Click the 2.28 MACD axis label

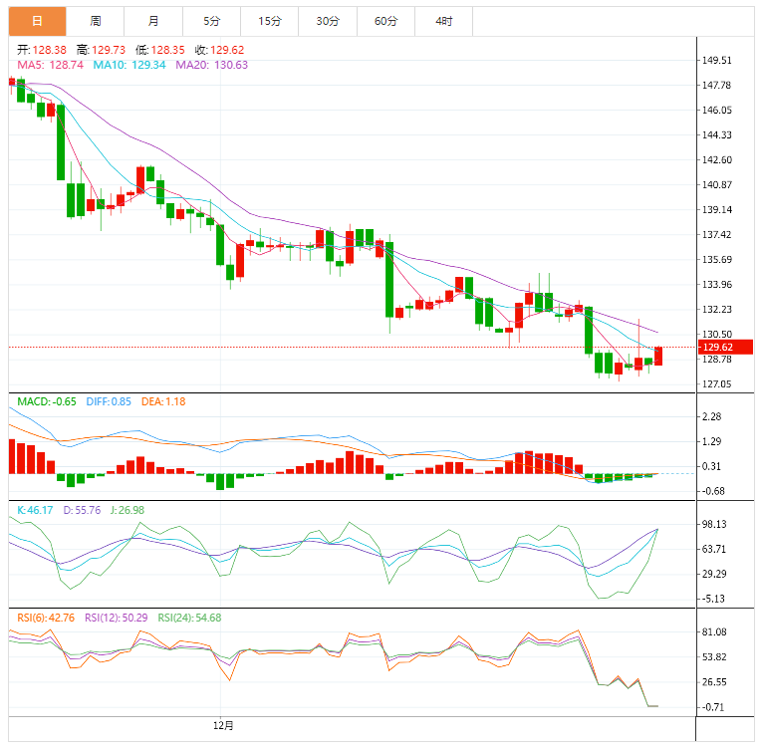click(x=712, y=416)
